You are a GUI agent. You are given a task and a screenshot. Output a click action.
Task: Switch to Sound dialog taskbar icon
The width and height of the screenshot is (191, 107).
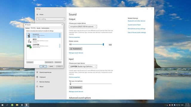tap(27, 105)
